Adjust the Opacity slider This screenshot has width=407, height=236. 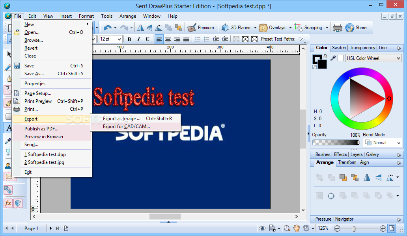pyautogui.click(x=336, y=142)
